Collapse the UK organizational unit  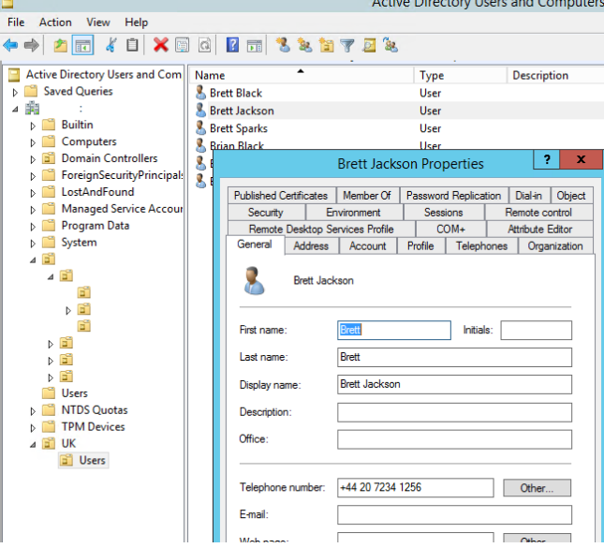tap(33, 445)
